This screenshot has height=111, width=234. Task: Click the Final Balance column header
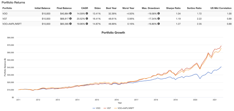coord(64,8)
